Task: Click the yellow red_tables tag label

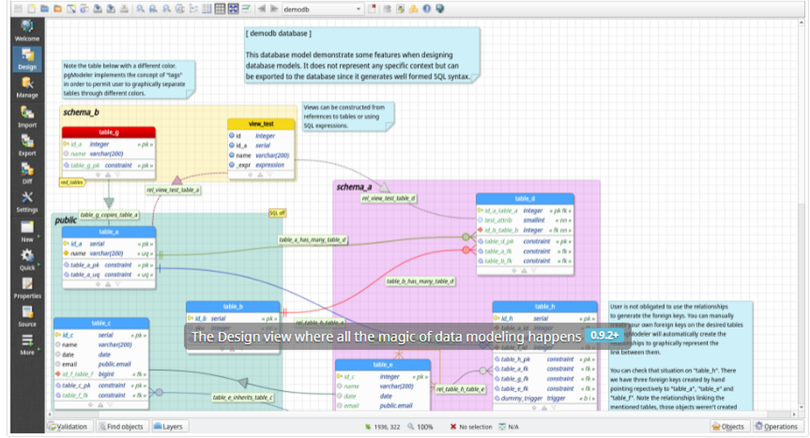Action: tap(72, 182)
